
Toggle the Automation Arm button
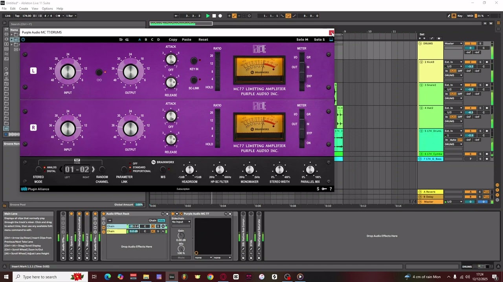coord(234,16)
